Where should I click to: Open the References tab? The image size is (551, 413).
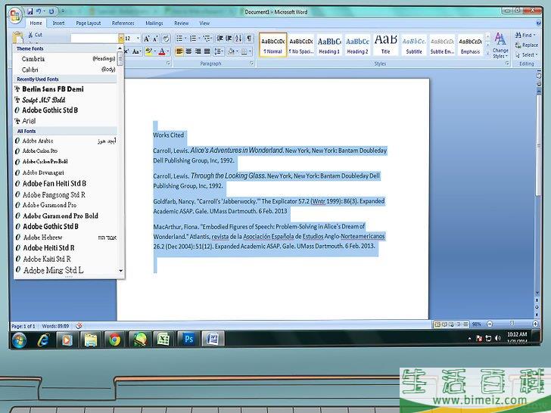coord(123,23)
